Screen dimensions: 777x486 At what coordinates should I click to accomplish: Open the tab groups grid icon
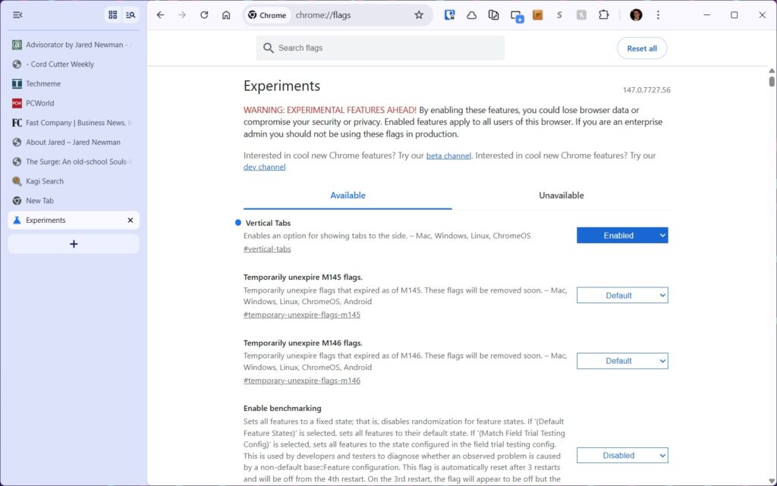[113, 15]
